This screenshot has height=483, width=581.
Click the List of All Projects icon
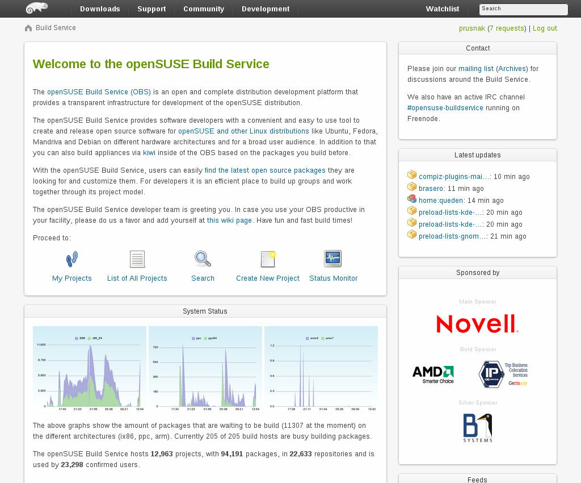click(x=137, y=259)
